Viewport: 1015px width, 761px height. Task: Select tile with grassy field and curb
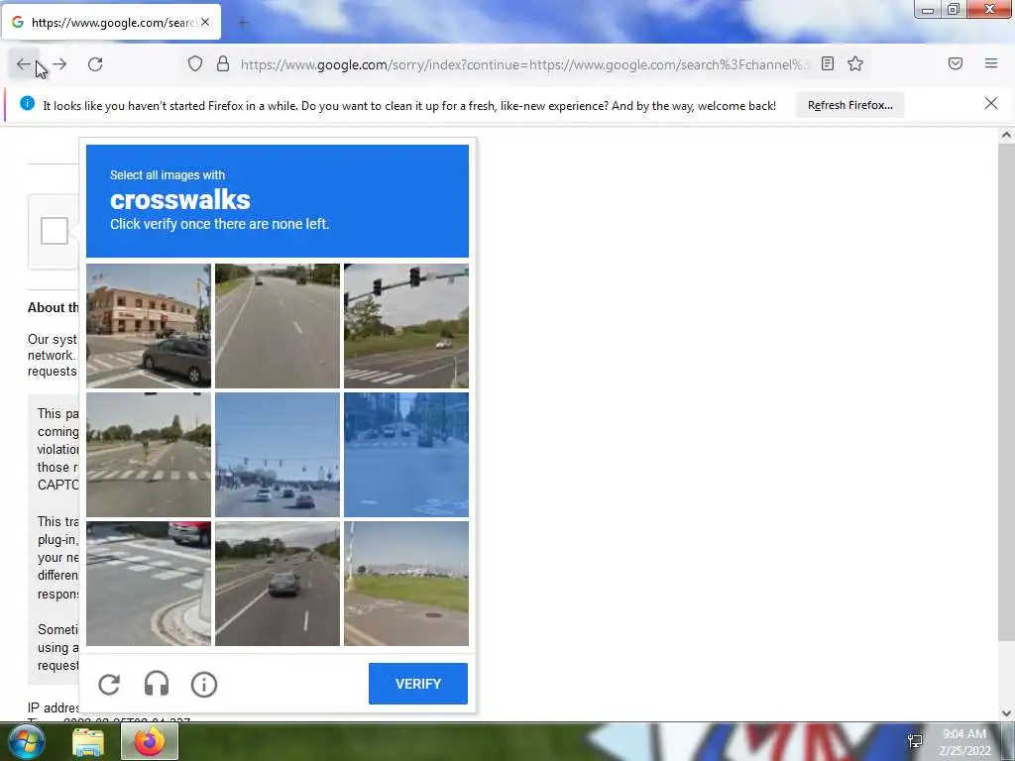pos(405,584)
